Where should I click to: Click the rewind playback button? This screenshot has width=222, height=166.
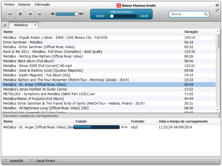[x=10, y=14]
